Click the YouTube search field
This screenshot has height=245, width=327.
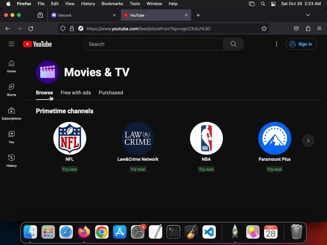click(154, 44)
